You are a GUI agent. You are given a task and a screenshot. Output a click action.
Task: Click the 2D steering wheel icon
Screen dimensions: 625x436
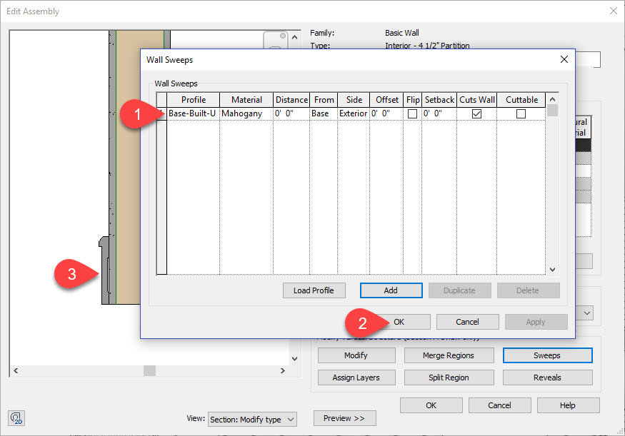tap(16, 418)
